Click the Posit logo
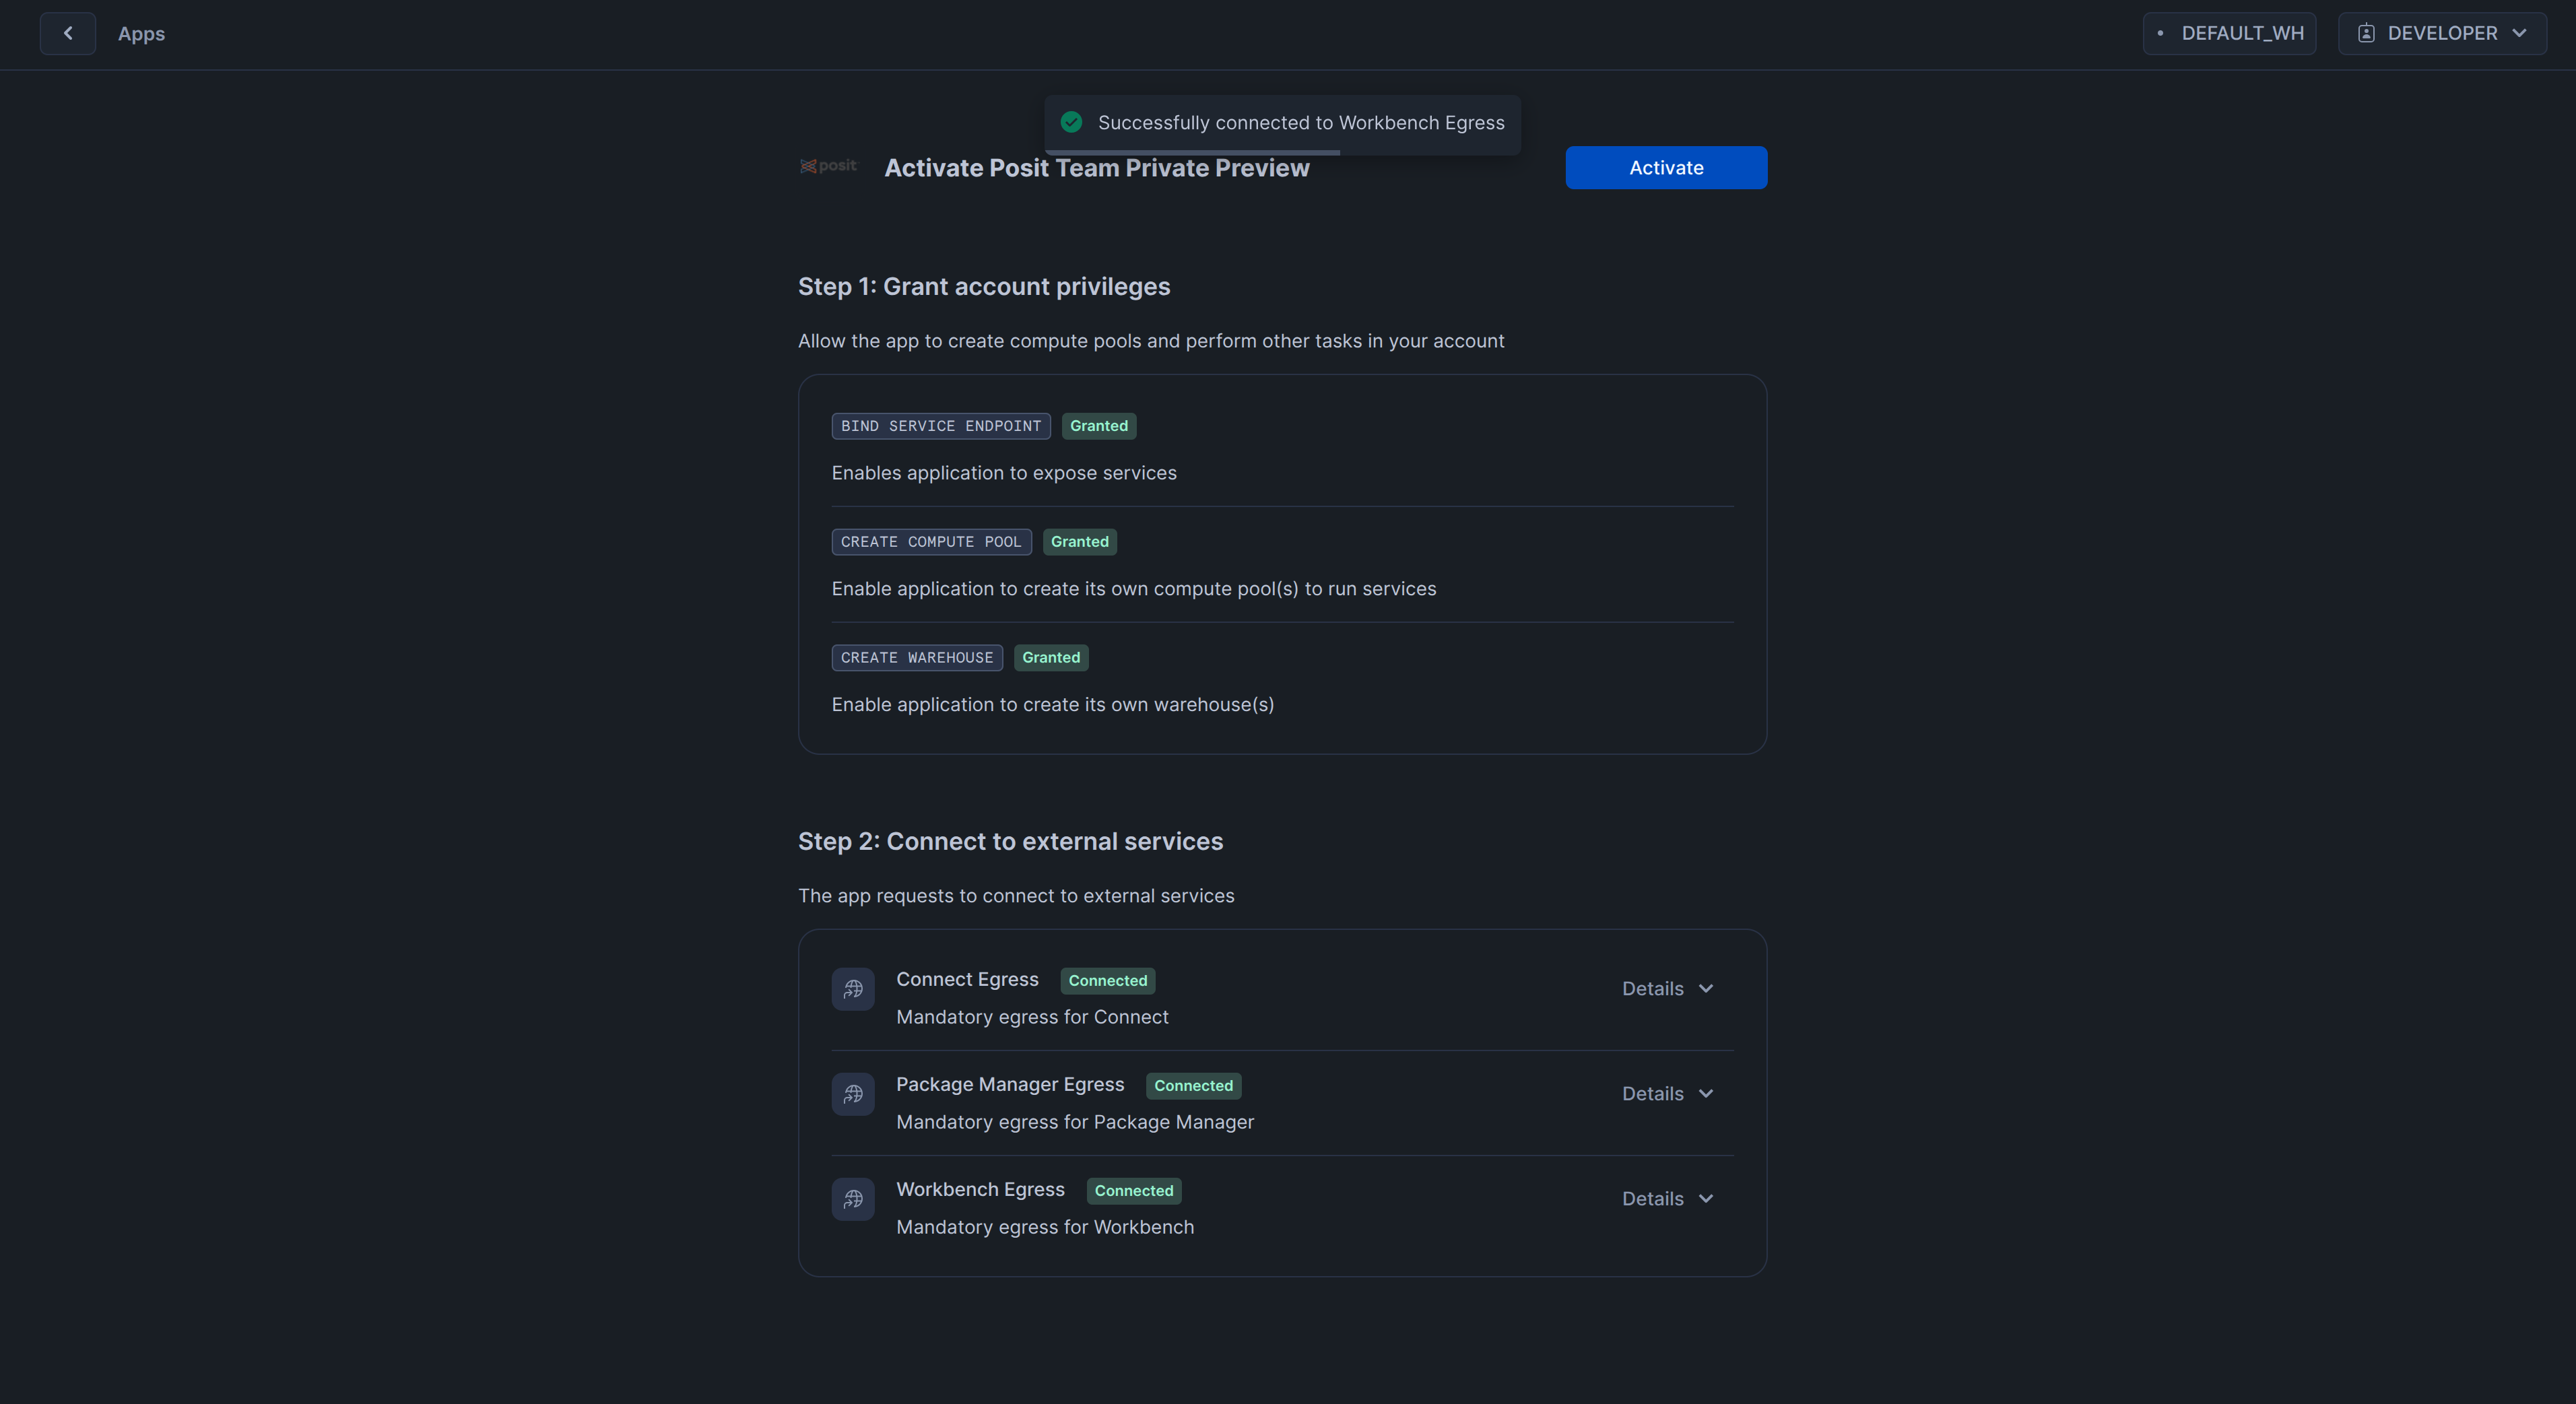Viewport: 2576px width, 1404px height. 828,166
